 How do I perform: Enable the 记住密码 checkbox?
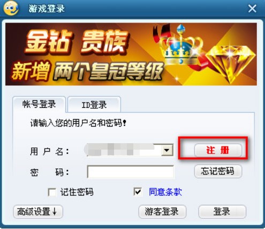(52, 193)
